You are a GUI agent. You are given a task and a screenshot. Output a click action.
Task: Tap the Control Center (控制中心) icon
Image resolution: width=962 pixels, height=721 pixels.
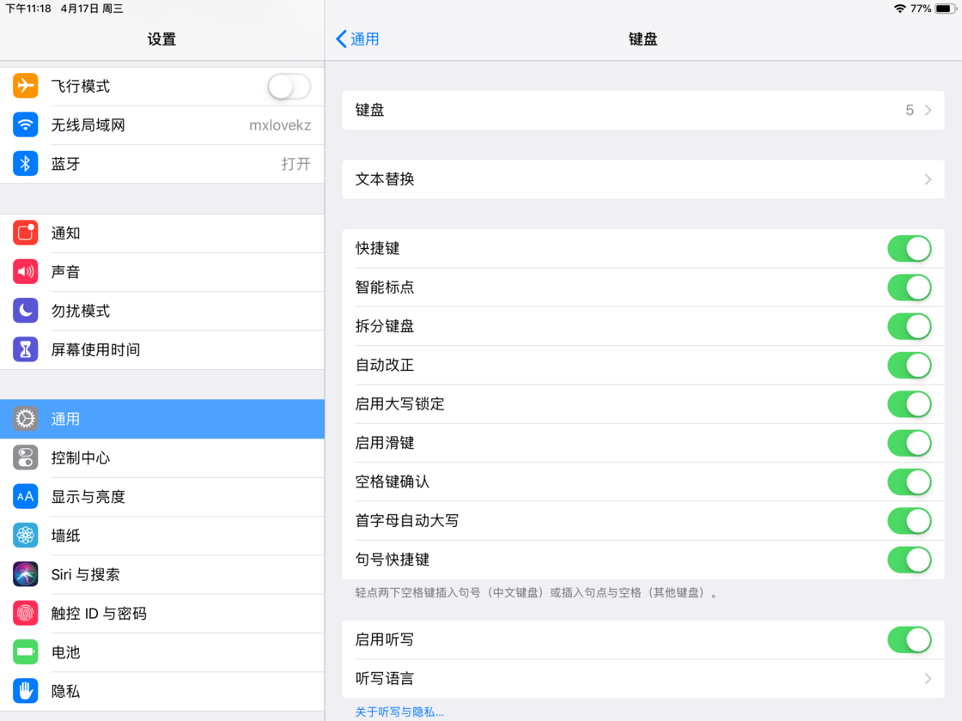[25, 458]
